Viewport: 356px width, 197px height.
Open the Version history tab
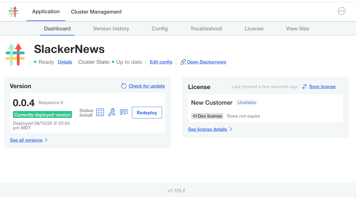coord(111,28)
